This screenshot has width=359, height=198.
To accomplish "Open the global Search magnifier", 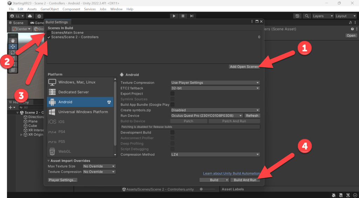I will point(306,16).
